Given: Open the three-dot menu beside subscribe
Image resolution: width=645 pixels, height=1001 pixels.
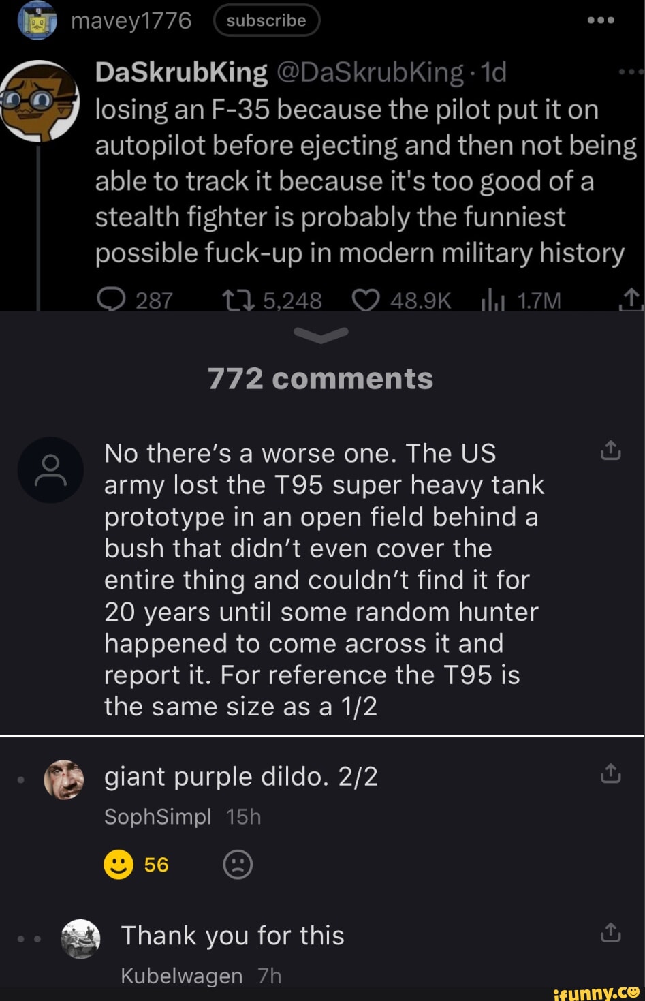Looking at the screenshot, I should point(600,20).
